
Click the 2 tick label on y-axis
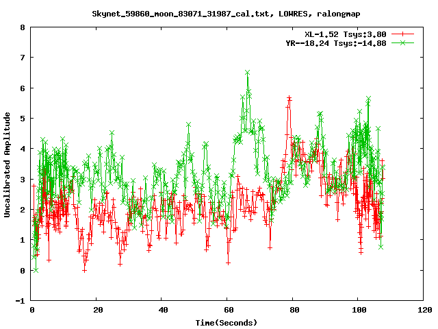[x=23, y=210]
